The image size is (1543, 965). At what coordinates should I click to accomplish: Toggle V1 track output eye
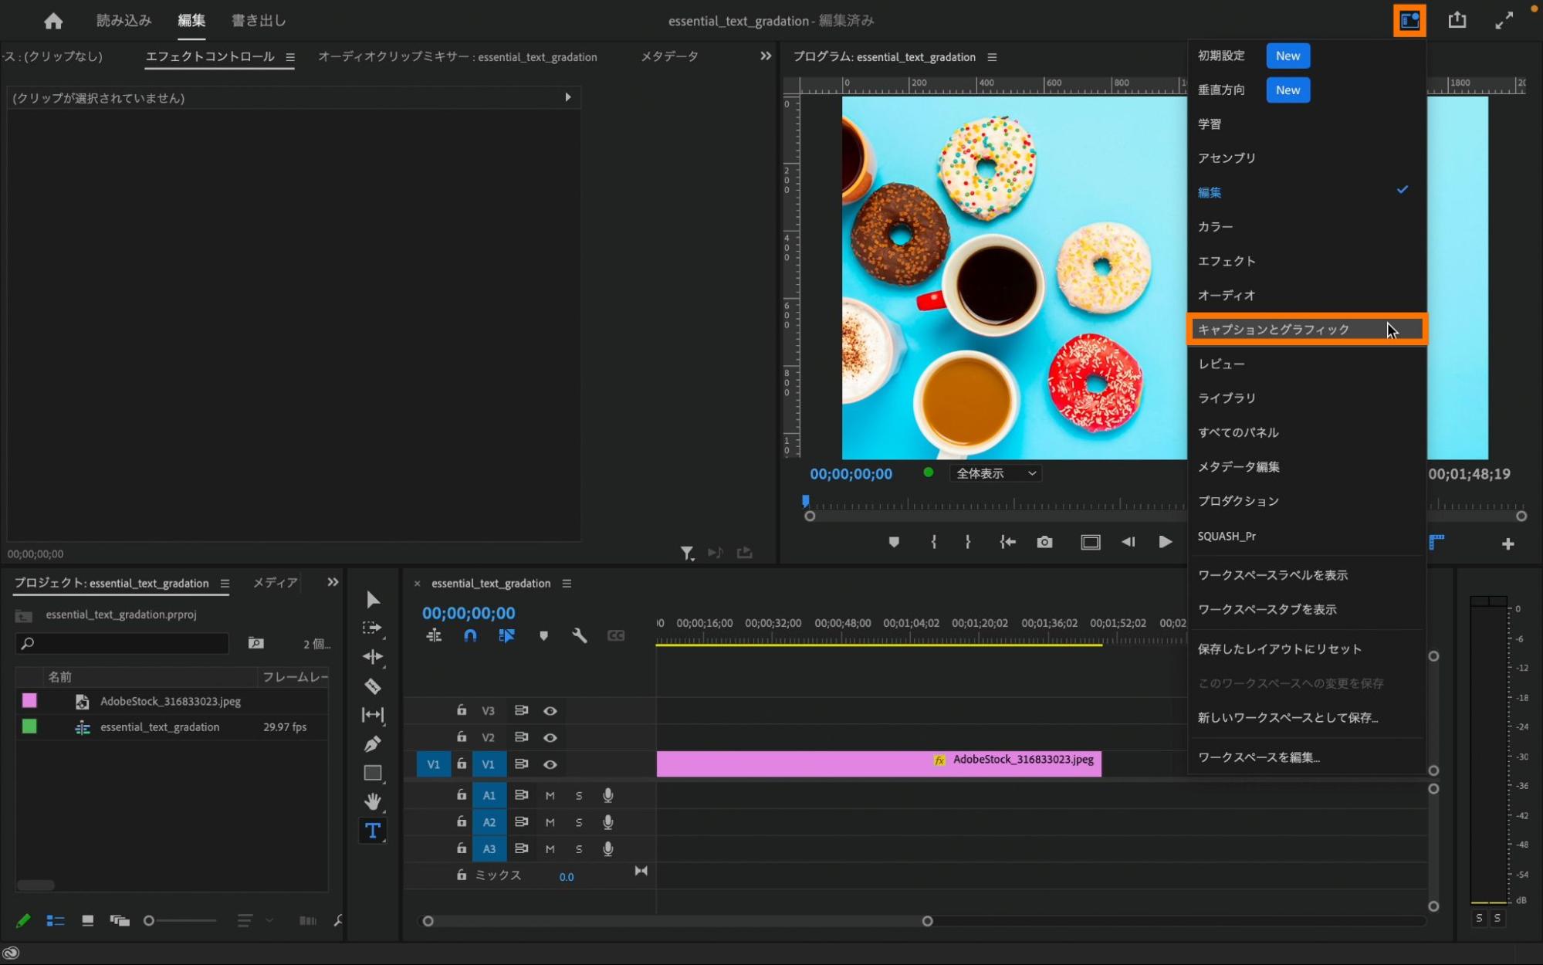(x=550, y=764)
